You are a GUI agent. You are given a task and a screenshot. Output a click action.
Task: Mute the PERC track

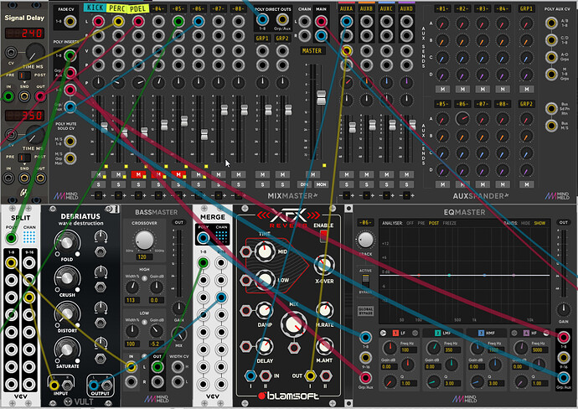coord(118,174)
